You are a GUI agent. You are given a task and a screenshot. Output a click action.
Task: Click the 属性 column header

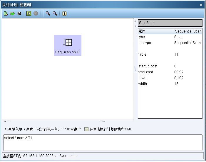[x=156, y=31]
